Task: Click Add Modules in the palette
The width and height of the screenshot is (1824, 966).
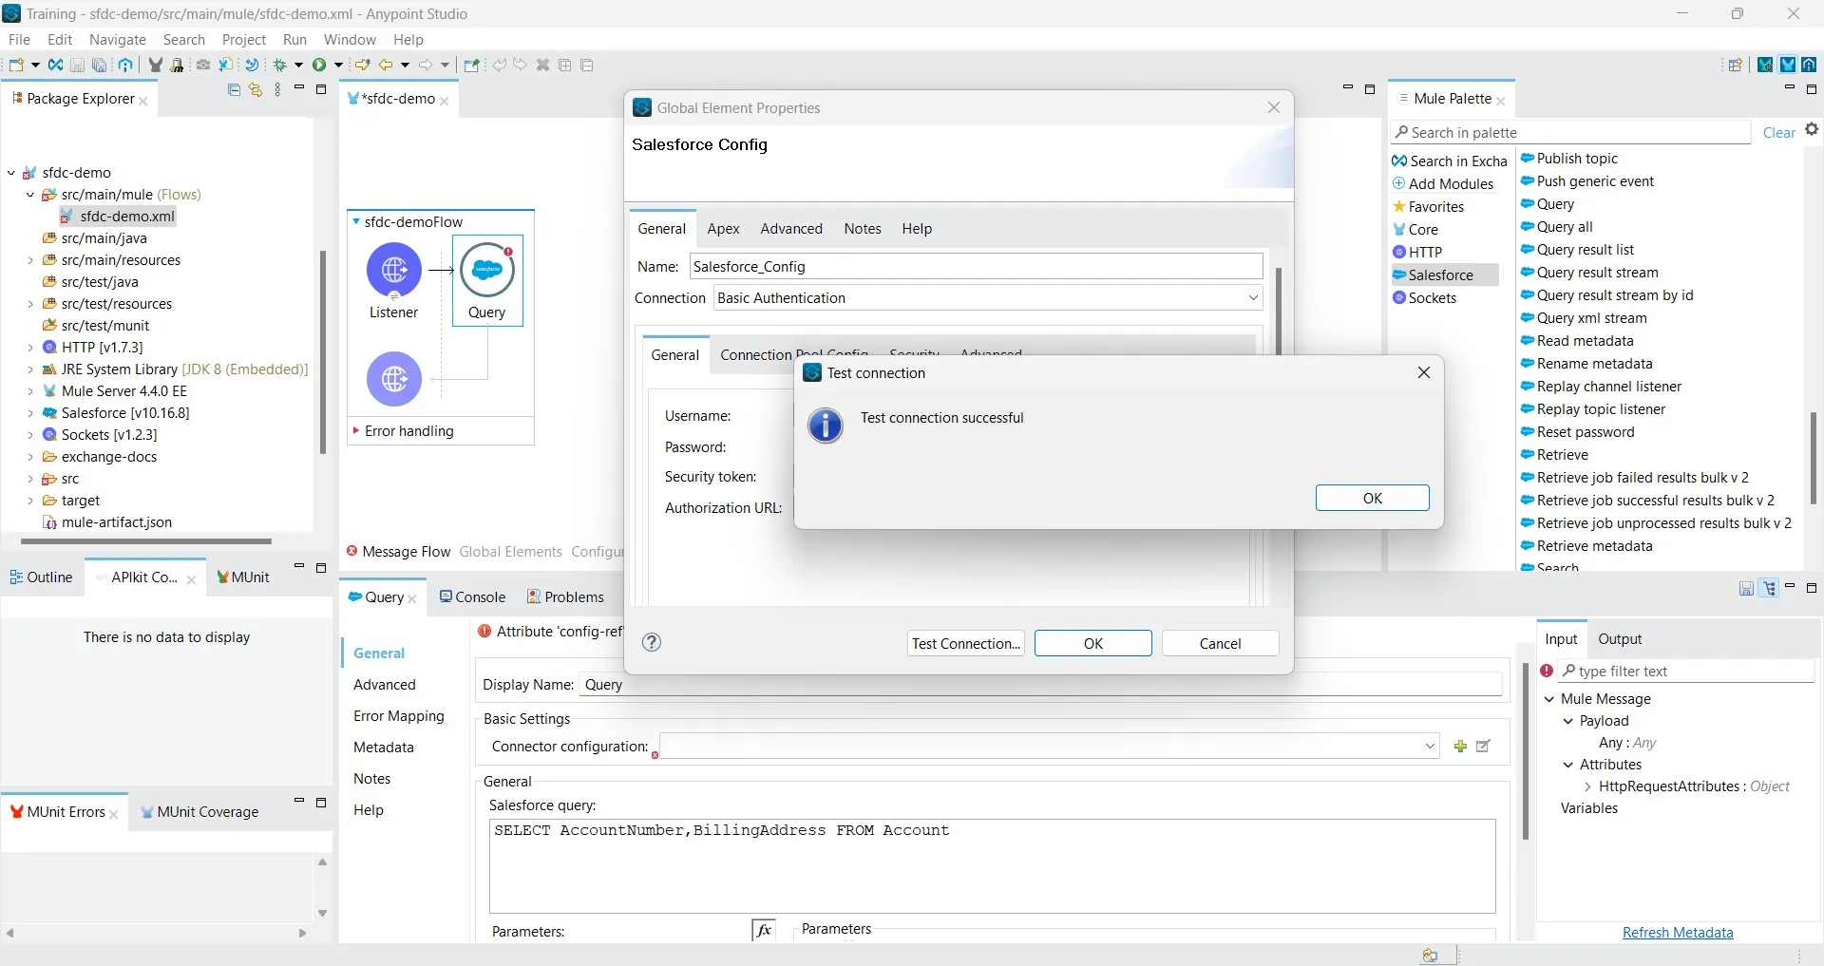Action: (1443, 183)
